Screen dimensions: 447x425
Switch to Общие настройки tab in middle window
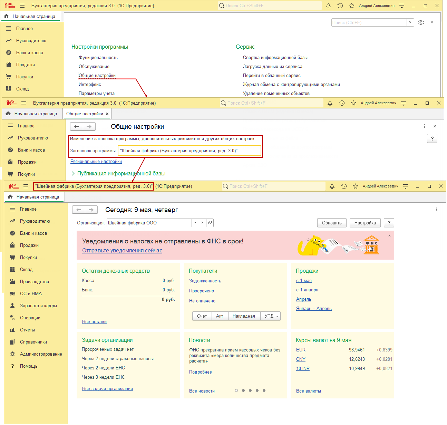[x=85, y=114]
